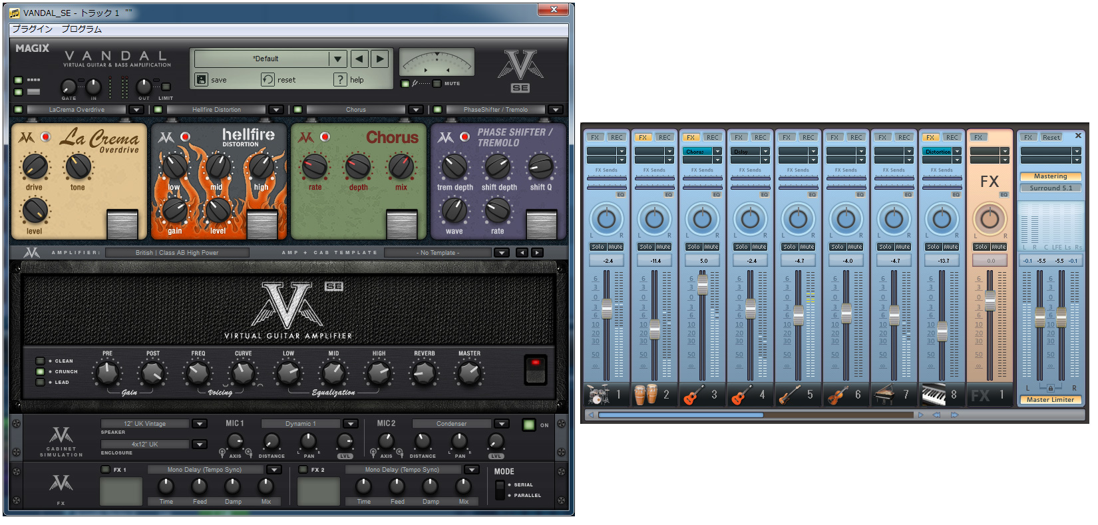Toggle the MUTE checkbox near the tuner
Screen dimensions: 1098x525
(x=437, y=84)
